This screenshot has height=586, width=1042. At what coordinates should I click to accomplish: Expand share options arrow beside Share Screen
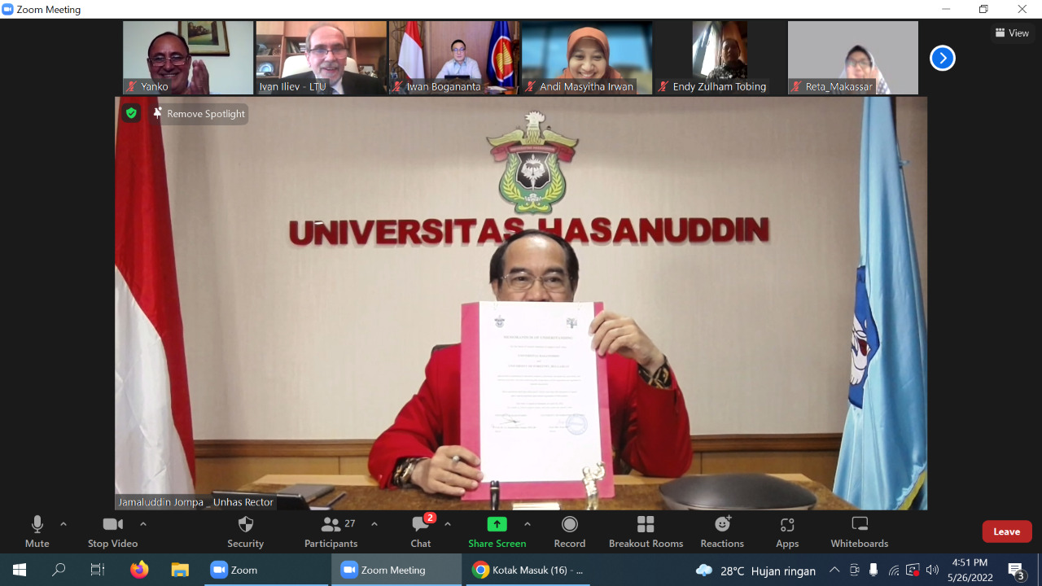(x=528, y=524)
